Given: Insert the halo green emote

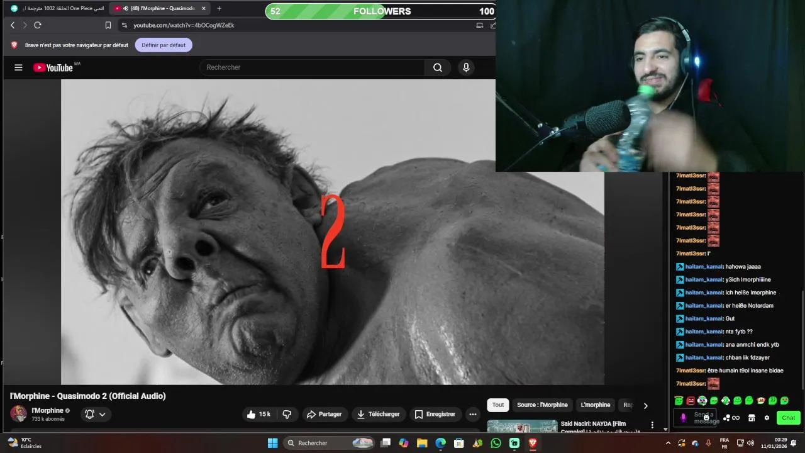Looking at the screenshot, I should (679, 400).
